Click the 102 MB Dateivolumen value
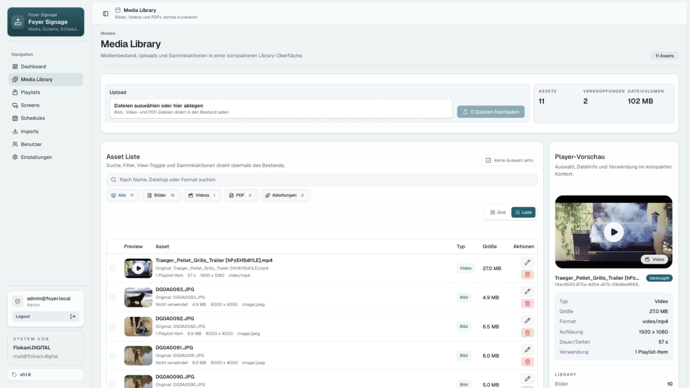690x388 pixels. [640, 101]
